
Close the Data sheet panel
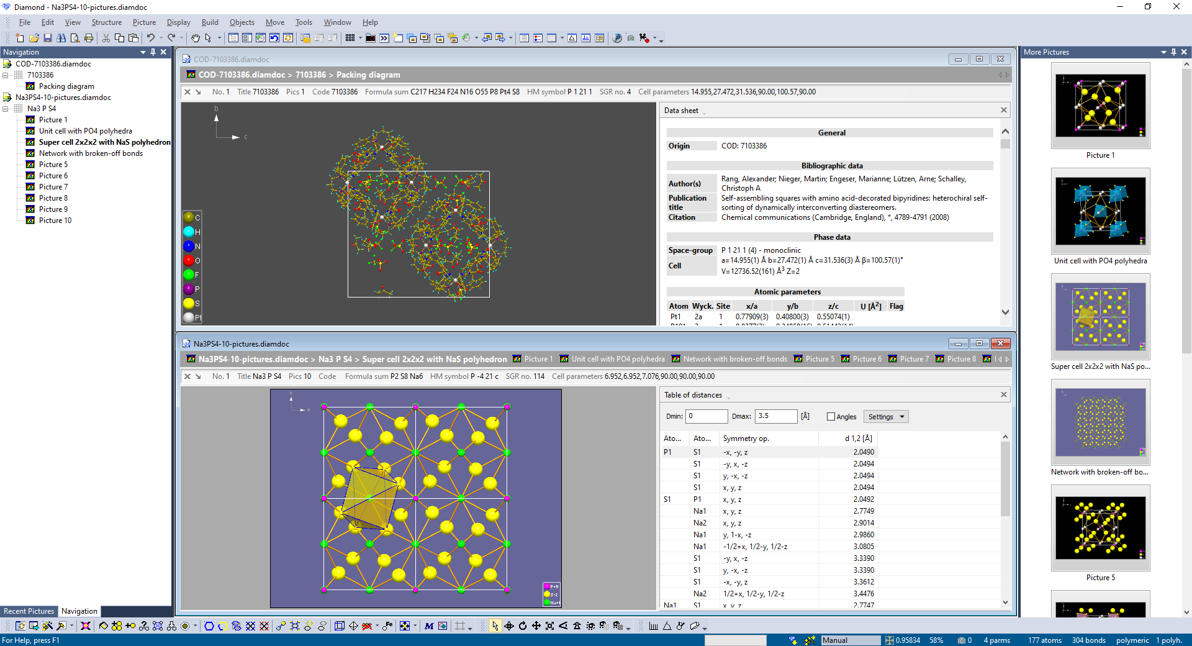(x=1003, y=110)
